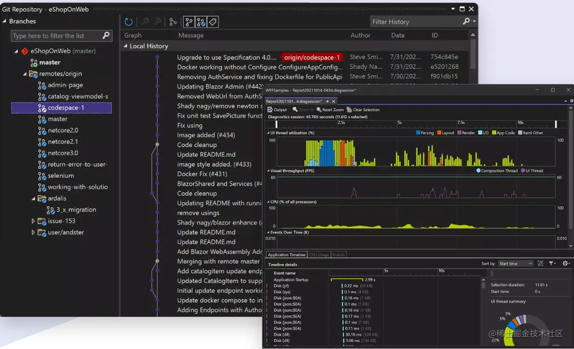
Task: Click the Parsing blue legend swatch
Action: [x=418, y=133]
